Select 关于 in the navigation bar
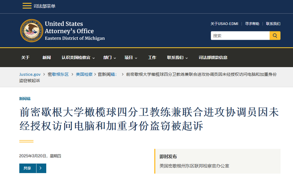Screen dimensions: 293x185 (25, 58)
